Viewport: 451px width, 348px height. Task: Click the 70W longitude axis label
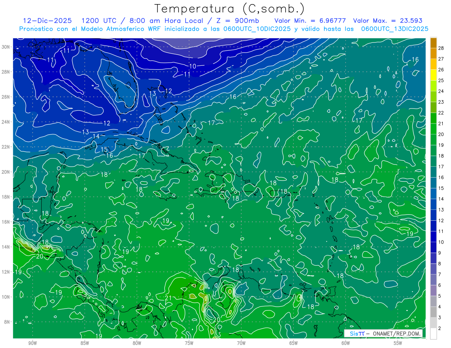click(241, 343)
